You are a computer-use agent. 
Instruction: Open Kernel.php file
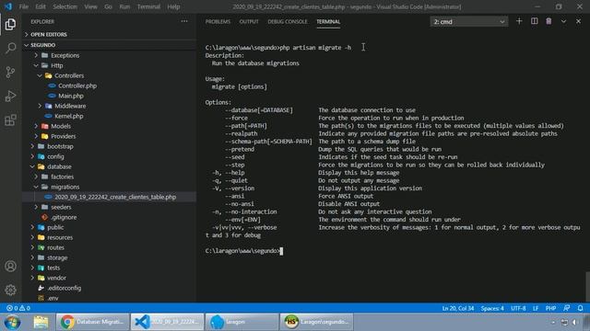(69, 116)
